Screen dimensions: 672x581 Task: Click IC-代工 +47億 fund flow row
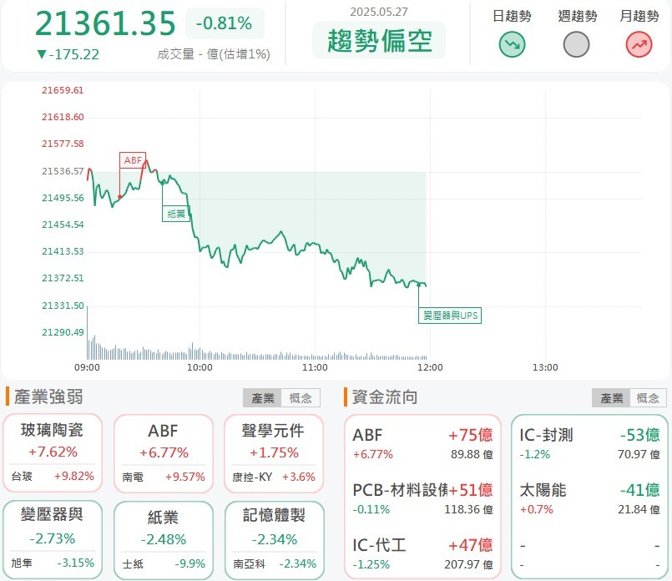point(422,553)
